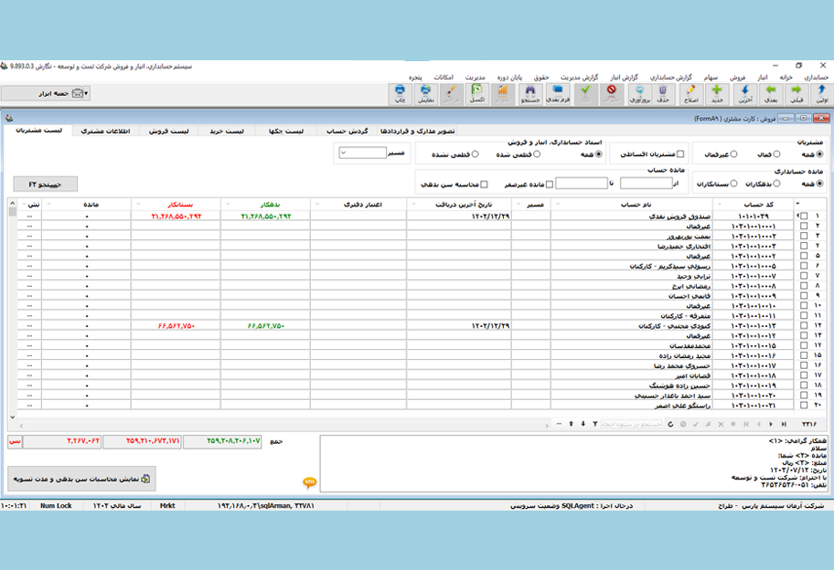Image resolution: width=834 pixels, height=570 pixels.
Task: Open the پنجره (Window) menu
Action: point(415,77)
